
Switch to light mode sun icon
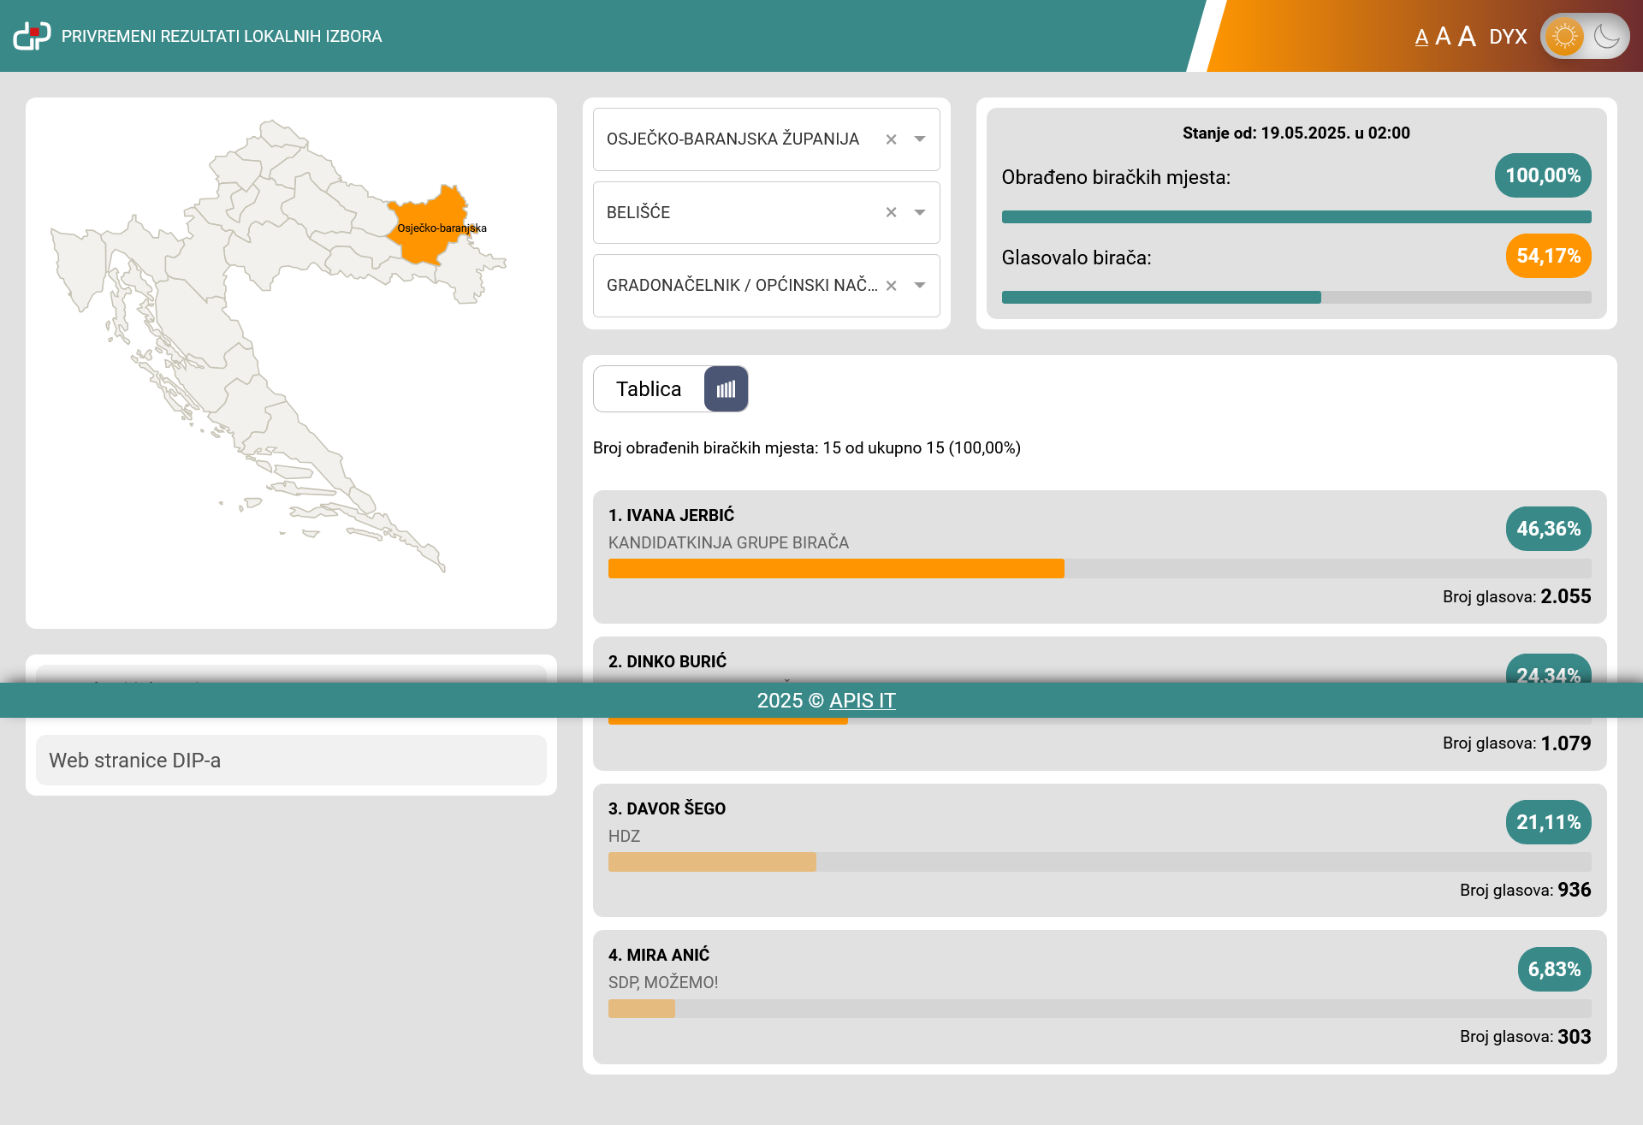point(1564,36)
